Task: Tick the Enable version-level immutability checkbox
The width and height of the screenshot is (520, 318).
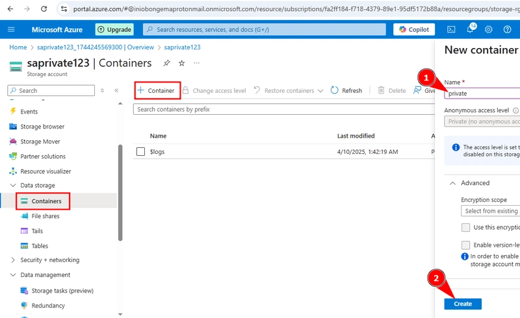Action: coord(465,245)
